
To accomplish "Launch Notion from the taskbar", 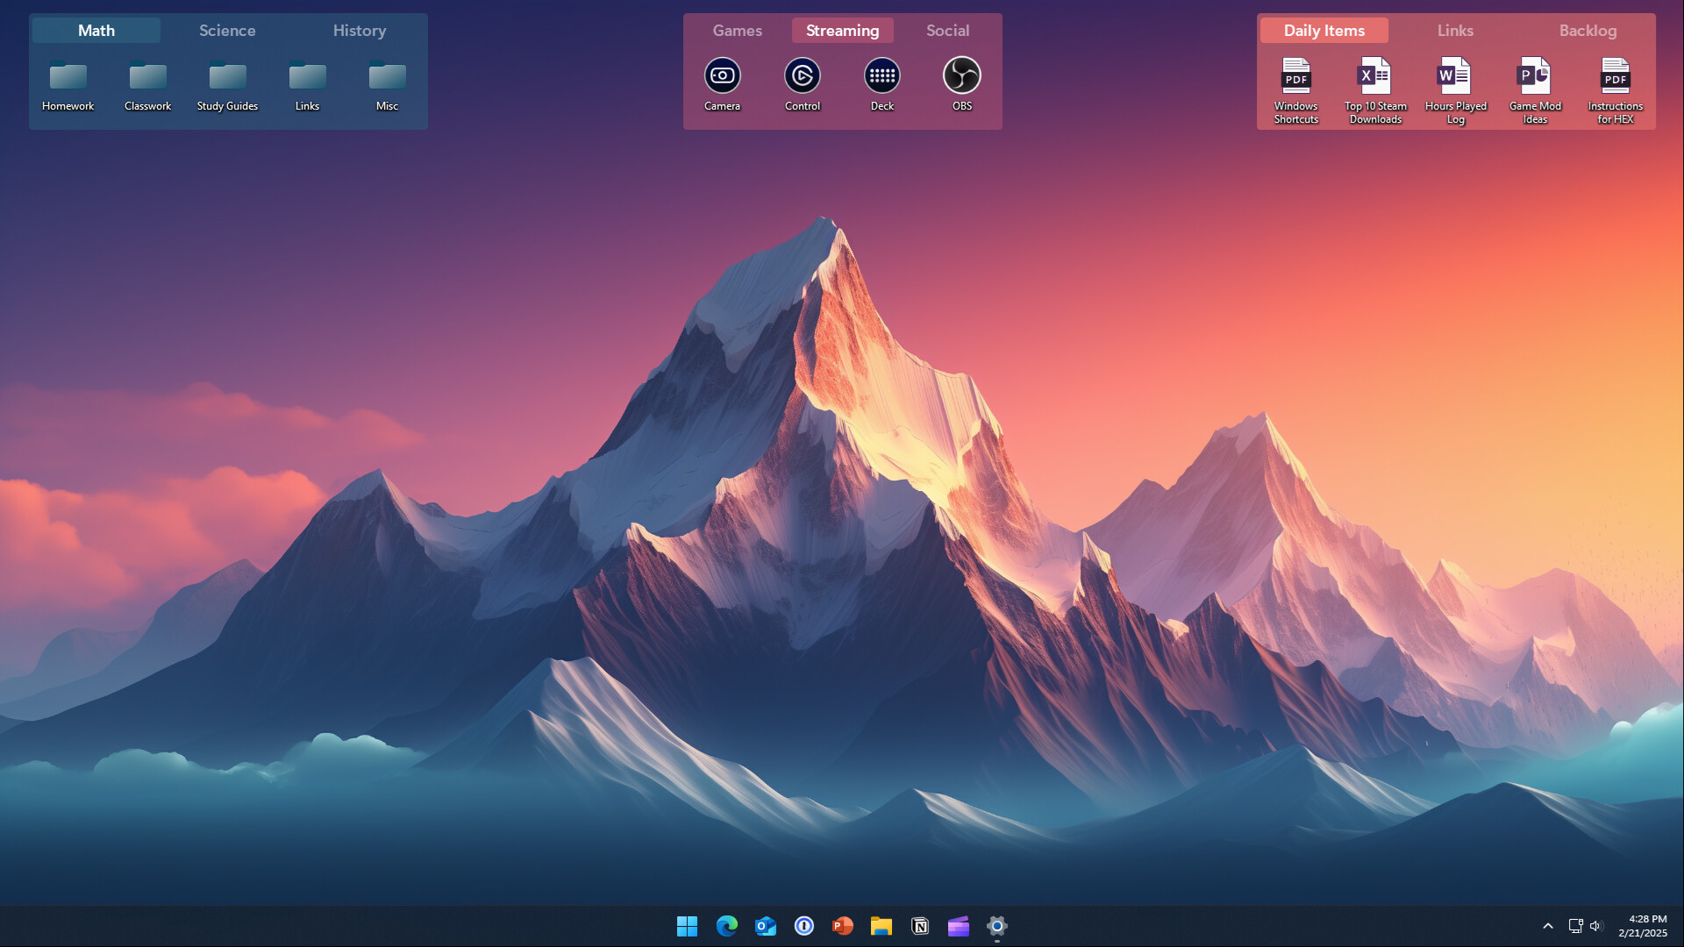I will click(x=919, y=927).
